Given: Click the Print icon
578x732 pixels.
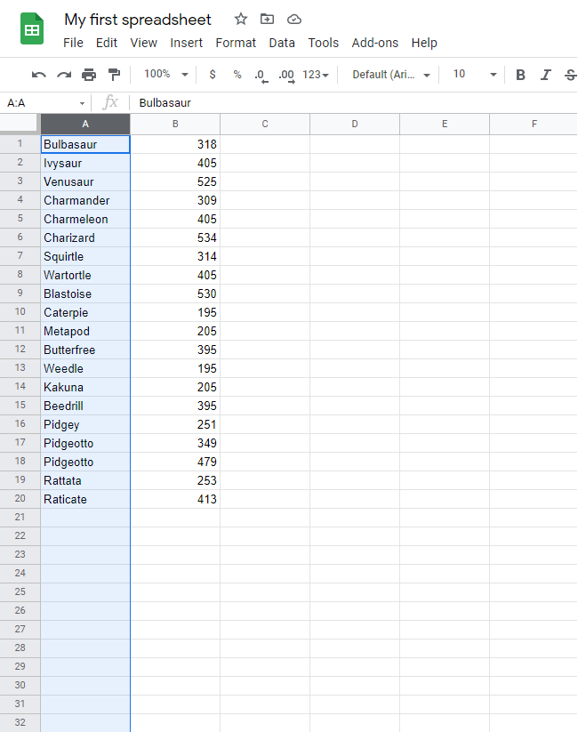Looking at the screenshot, I should tap(89, 75).
